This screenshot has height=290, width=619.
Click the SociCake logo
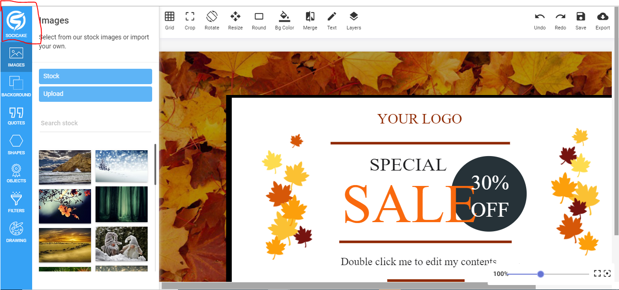pyautogui.click(x=16, y=24)
